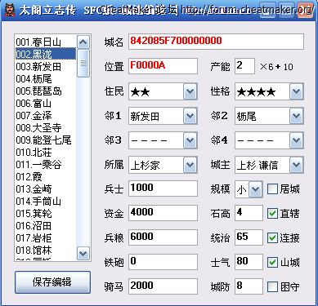Click the 统治 input field
Screen dimensions: 318x306
[x=249, y=237]
